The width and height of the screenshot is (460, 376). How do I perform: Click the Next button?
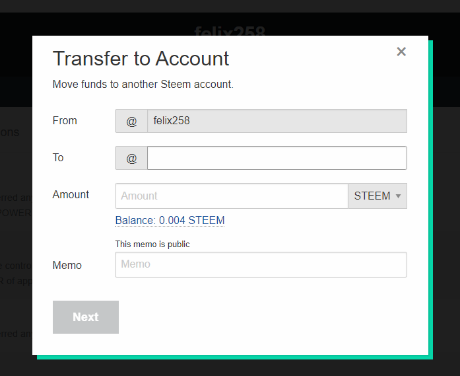point(86,317)
